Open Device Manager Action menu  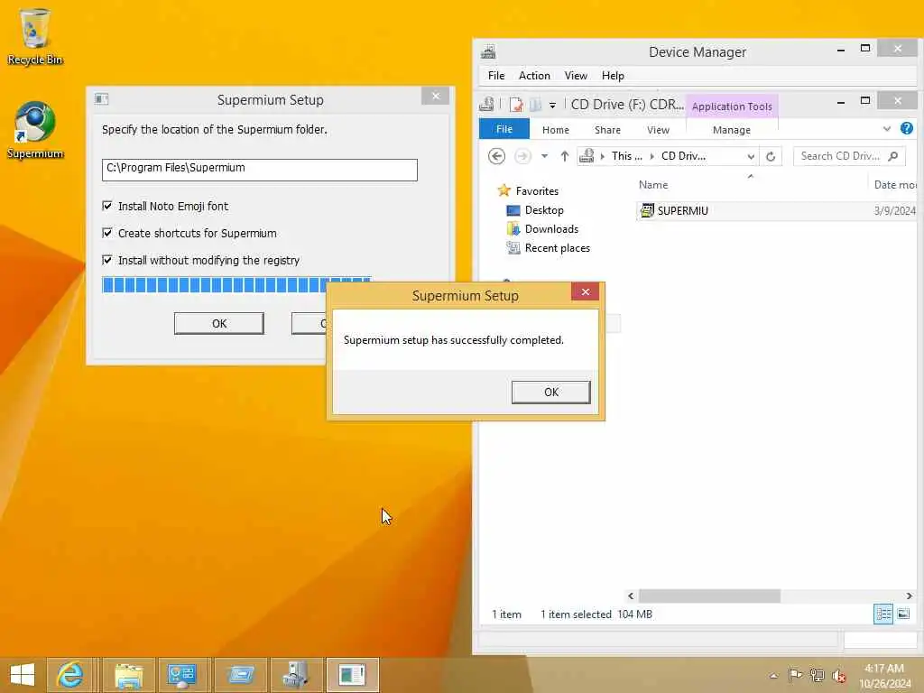(x=534, y=76)
